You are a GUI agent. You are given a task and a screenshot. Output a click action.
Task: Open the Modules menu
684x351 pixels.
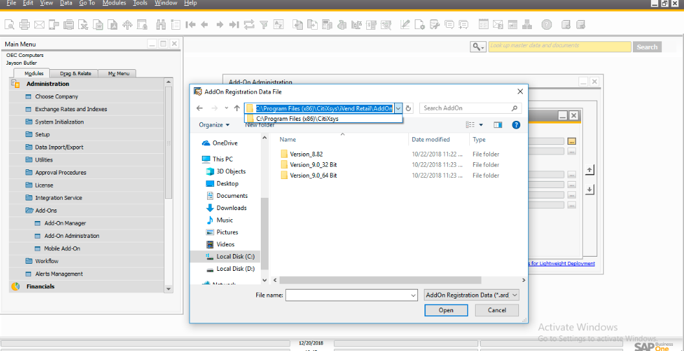click(115, 3)
